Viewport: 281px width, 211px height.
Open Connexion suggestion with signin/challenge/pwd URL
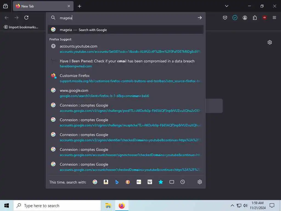click(125, 108)
